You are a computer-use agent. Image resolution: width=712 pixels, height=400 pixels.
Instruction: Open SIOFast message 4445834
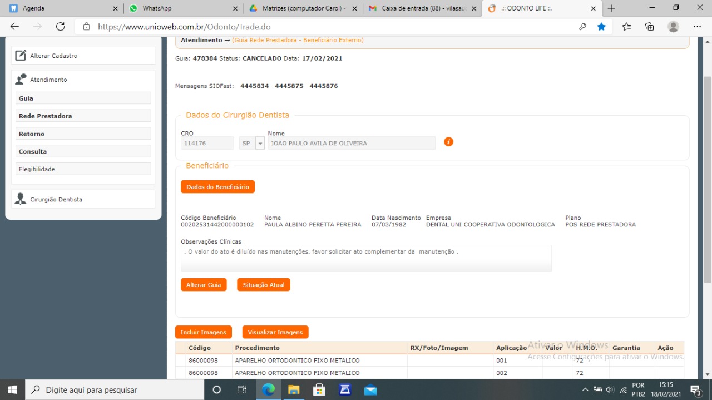click(255, 86)
